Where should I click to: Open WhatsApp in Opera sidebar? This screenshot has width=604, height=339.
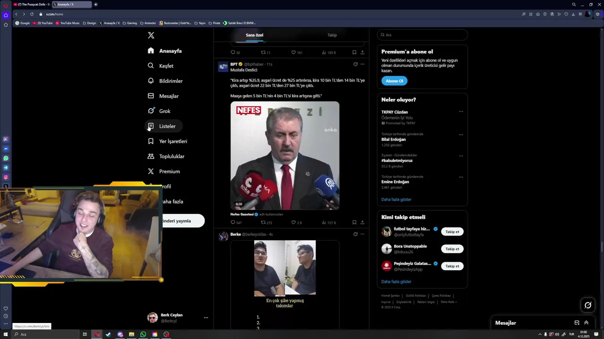pos(6,158)
